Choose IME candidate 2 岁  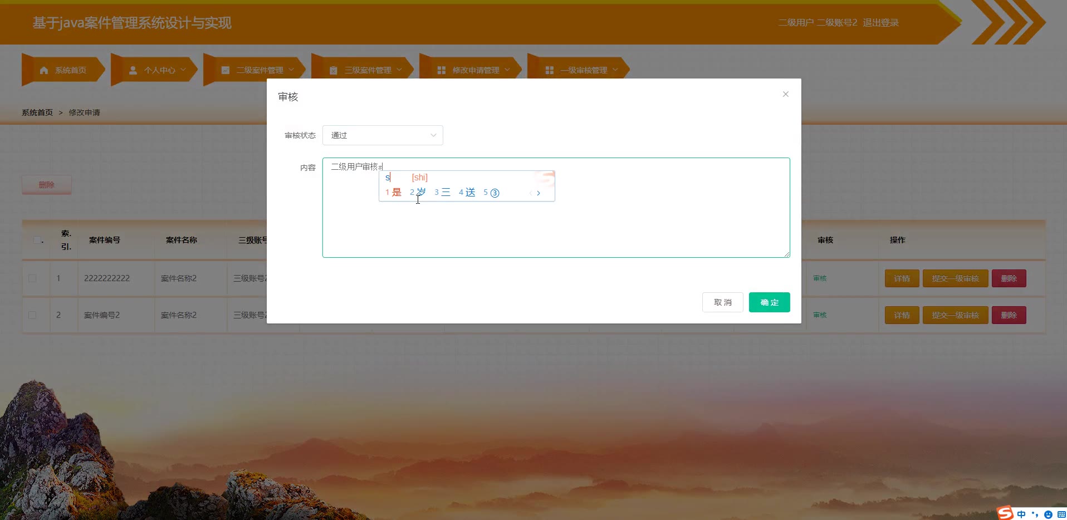[418, 192]
